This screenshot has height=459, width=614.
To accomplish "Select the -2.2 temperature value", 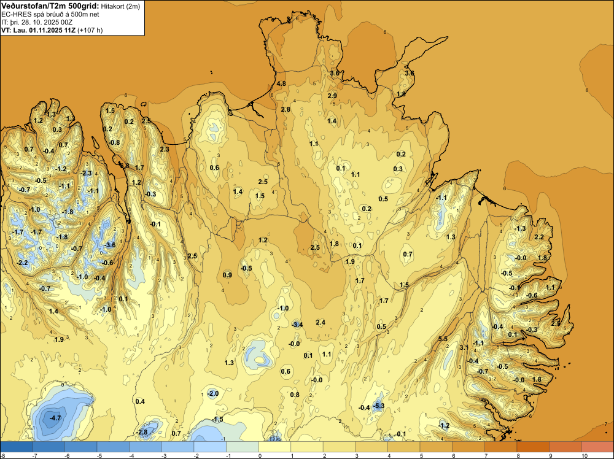I will click(22, 263).
